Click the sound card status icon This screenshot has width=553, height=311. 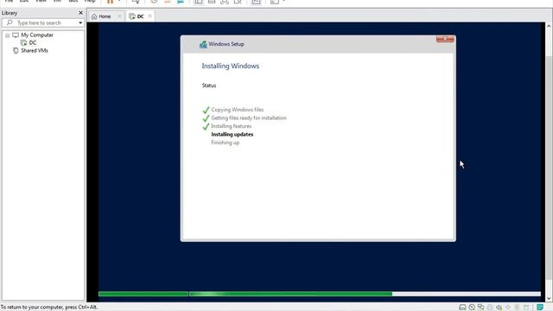499,308
